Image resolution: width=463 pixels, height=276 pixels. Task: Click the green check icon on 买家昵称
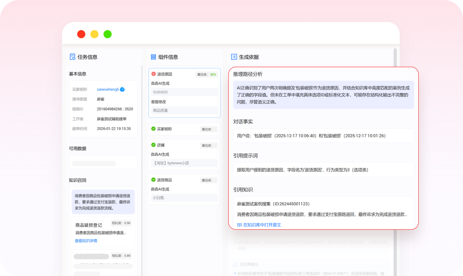click(153, 129)
